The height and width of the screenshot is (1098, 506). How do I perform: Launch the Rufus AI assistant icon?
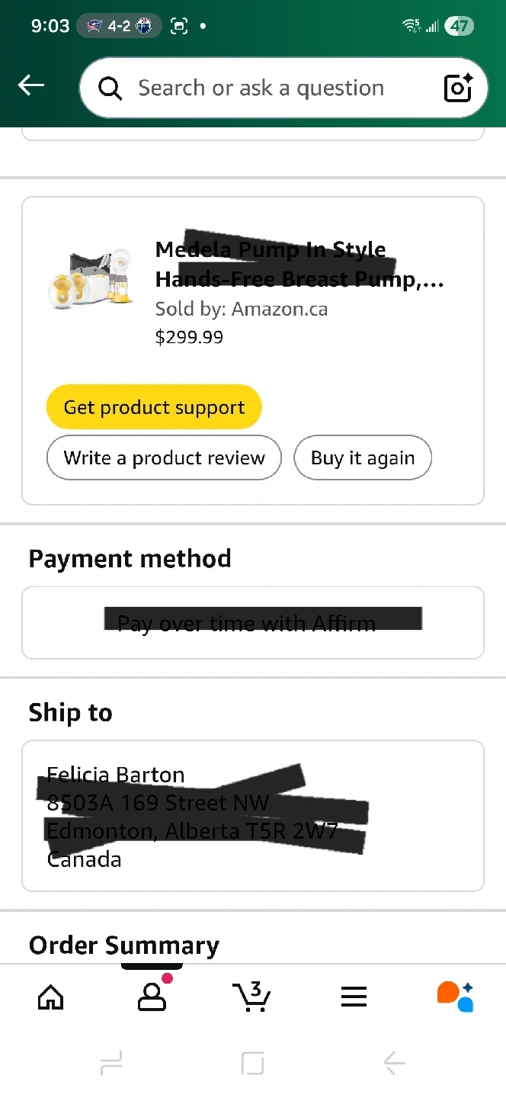click(455, 997)
